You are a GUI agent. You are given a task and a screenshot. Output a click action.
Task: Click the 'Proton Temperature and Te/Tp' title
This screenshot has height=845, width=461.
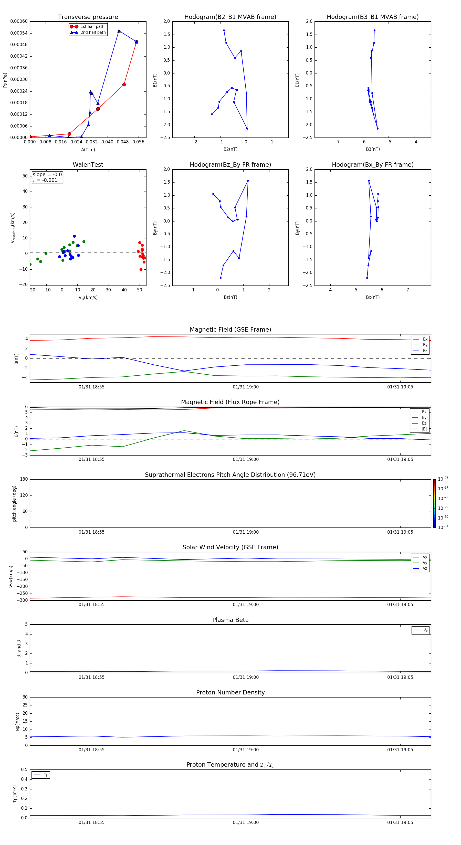point(230,765)
